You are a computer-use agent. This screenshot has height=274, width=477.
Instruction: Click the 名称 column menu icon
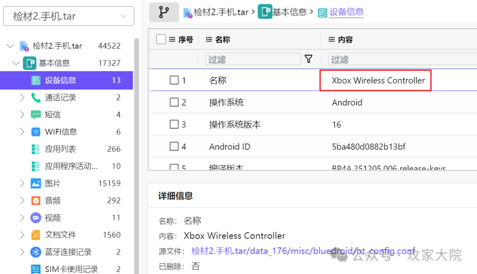pos(208,40)
